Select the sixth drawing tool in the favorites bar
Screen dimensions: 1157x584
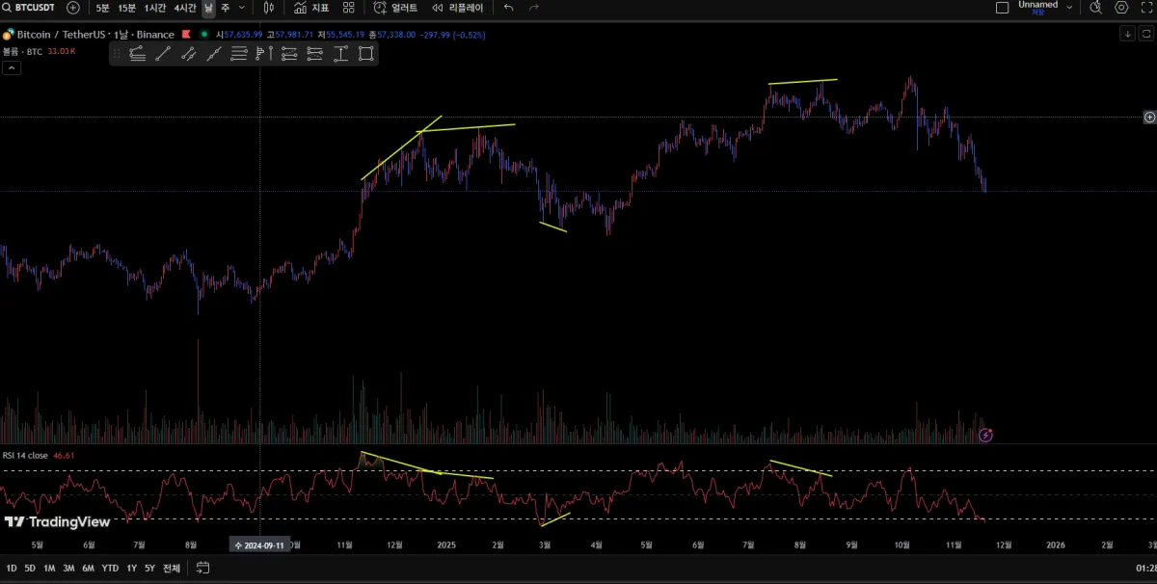264,54
